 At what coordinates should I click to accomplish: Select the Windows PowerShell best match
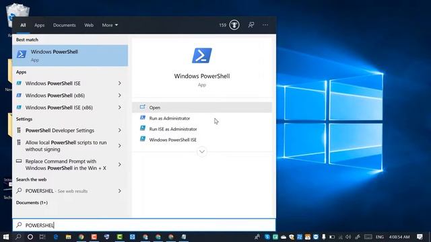click(70, 55)
